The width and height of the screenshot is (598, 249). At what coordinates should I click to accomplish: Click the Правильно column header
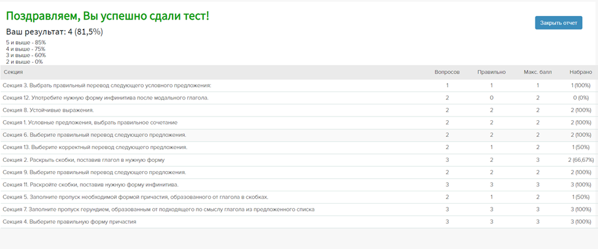pyautogui.click(x=492, y=72)
